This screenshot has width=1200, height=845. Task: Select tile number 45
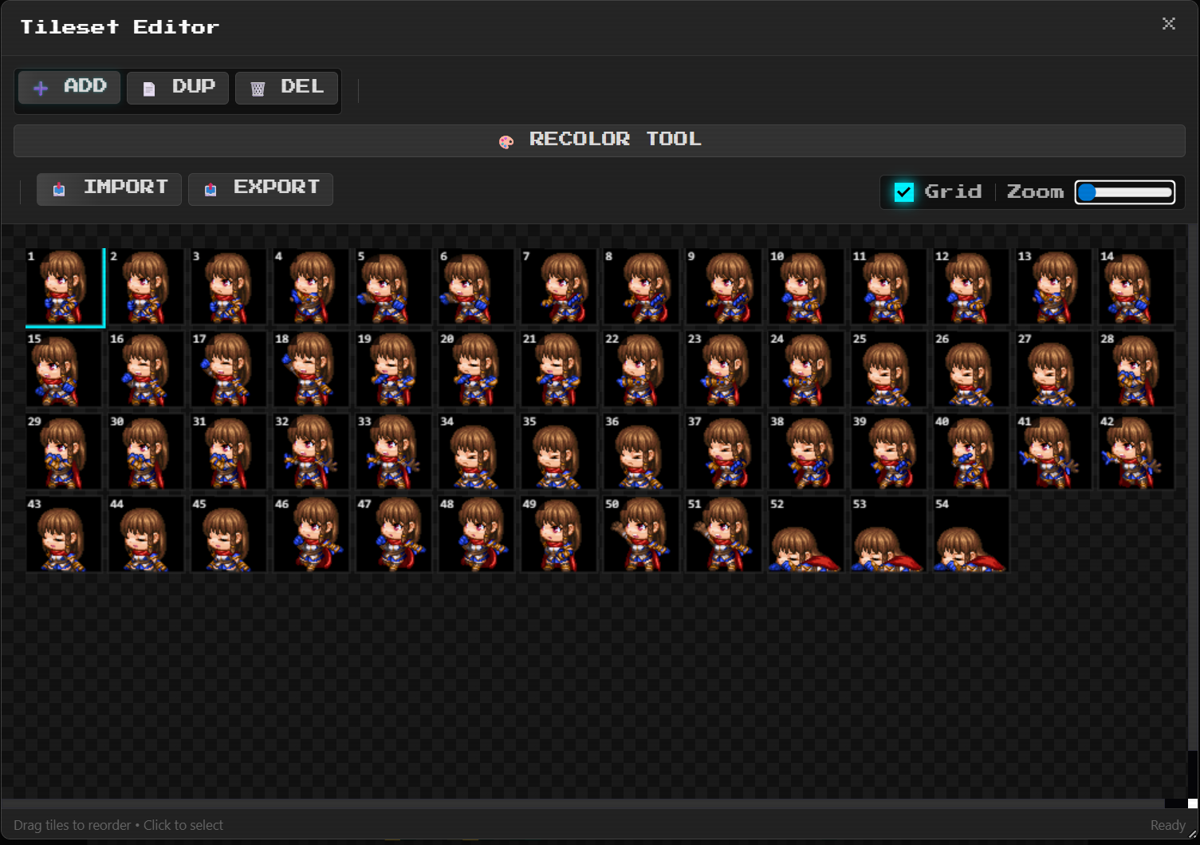(229, 535)
